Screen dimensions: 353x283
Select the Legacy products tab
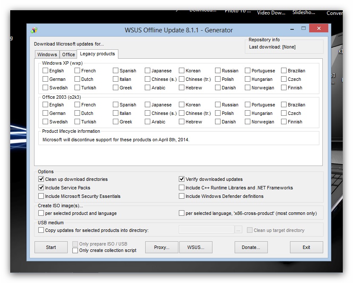click(x=97, y=54)
